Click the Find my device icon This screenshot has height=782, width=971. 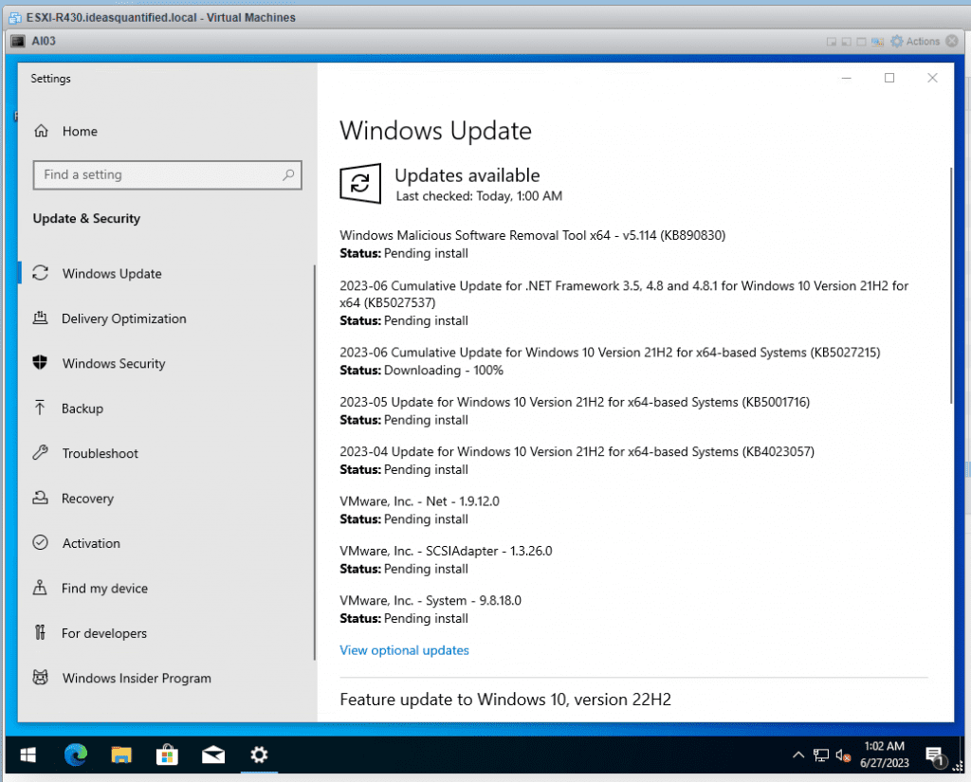coord(40,588)
